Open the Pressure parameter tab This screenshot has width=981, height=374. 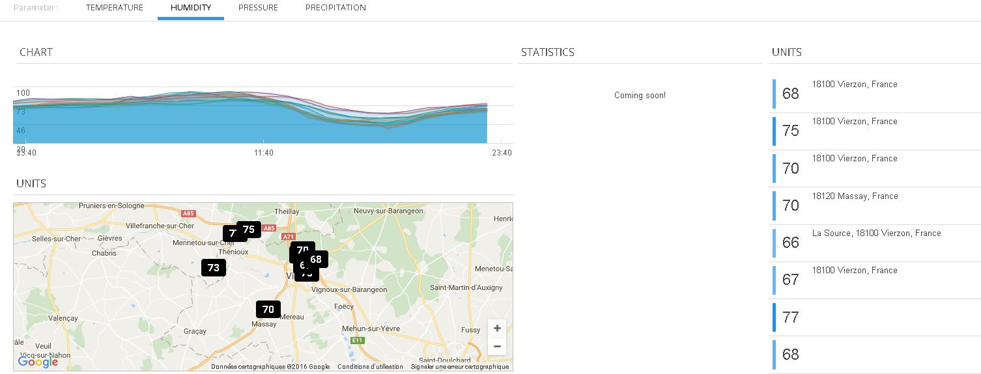coord(258,8)
